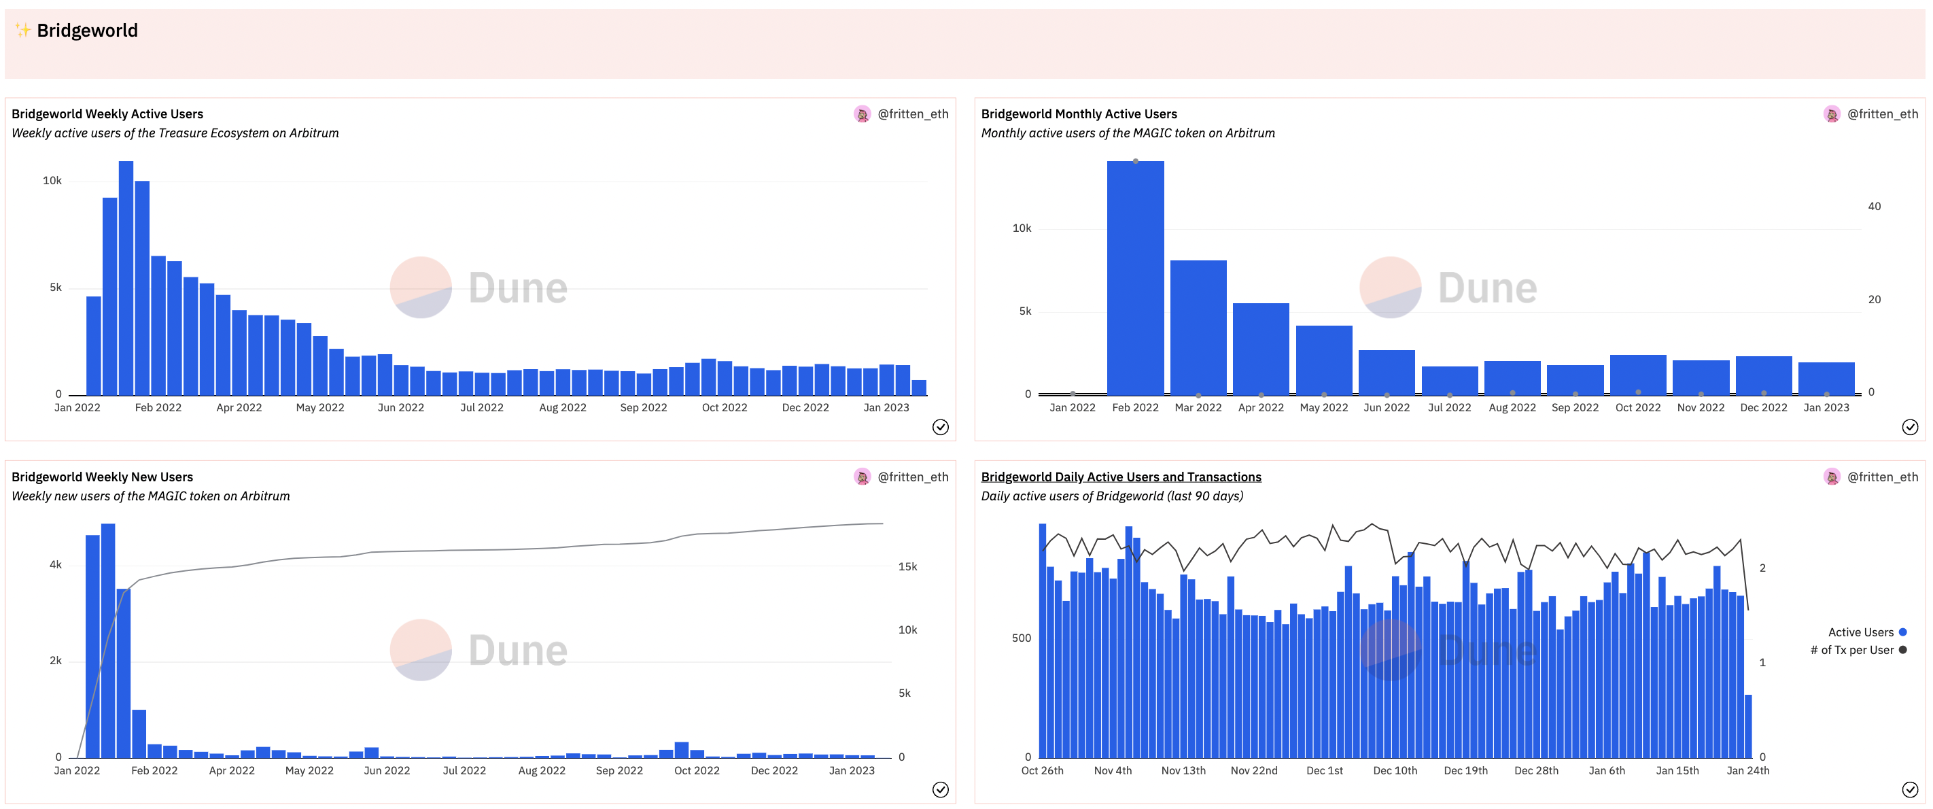The width and height of the screenshot is (1933, 809).
Task: Click the avatar icon on Weekly New Users panel
Action: tap(863, 477)
